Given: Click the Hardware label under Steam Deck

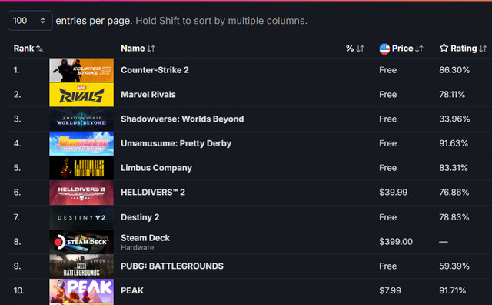Looking at the screenshot, I should pyautogui.click(x=138, y=247).
